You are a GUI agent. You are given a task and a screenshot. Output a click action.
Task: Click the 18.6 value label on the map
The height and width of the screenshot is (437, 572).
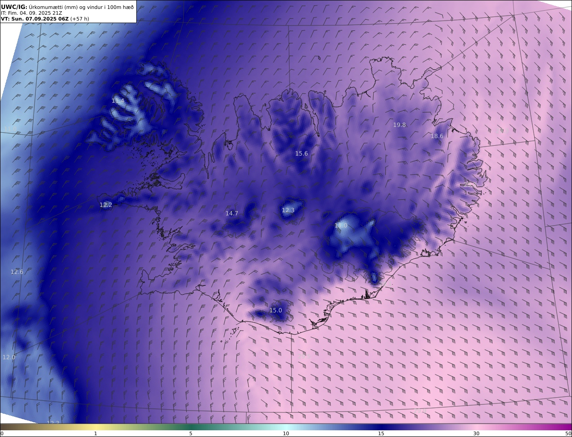point(437,136)
